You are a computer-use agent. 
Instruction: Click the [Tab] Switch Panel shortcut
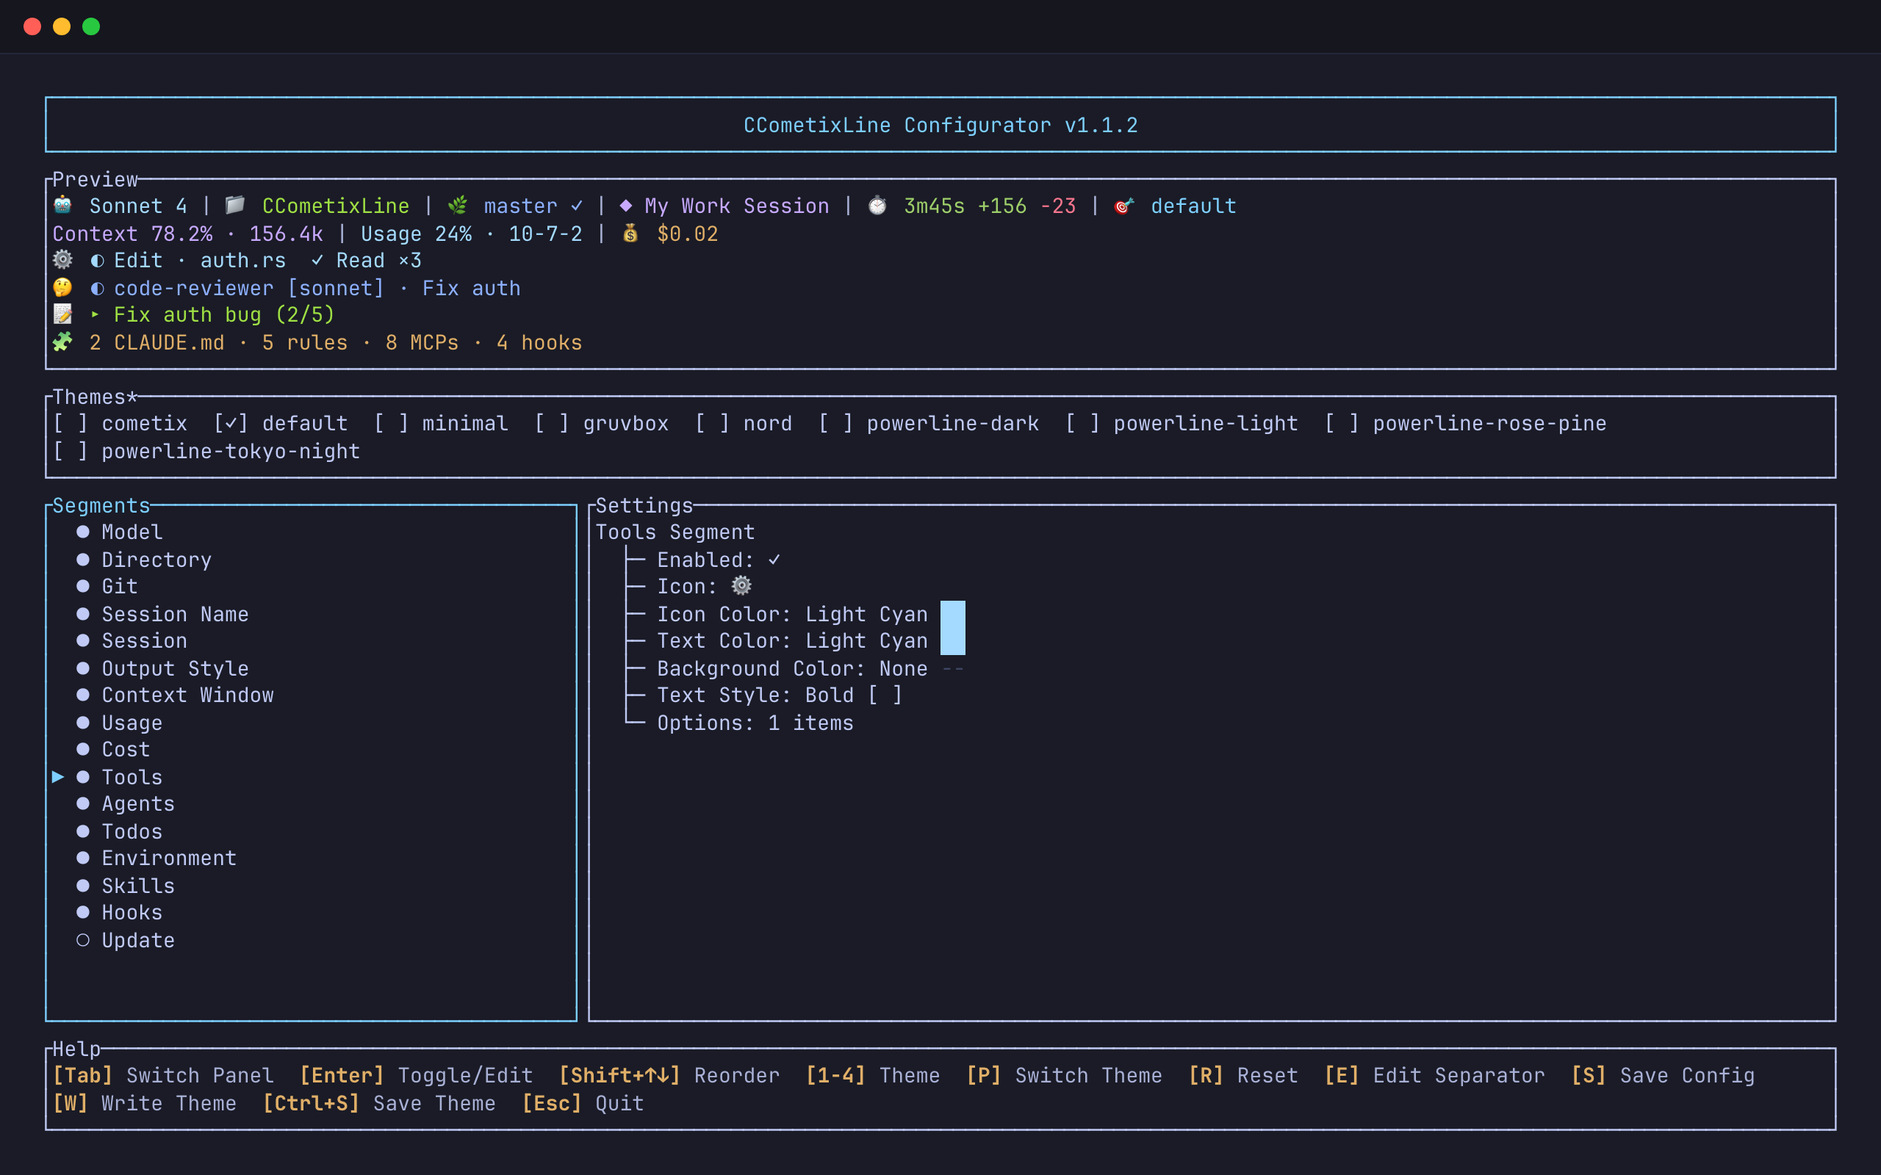pyautogui.click(x=163, y=1076)
